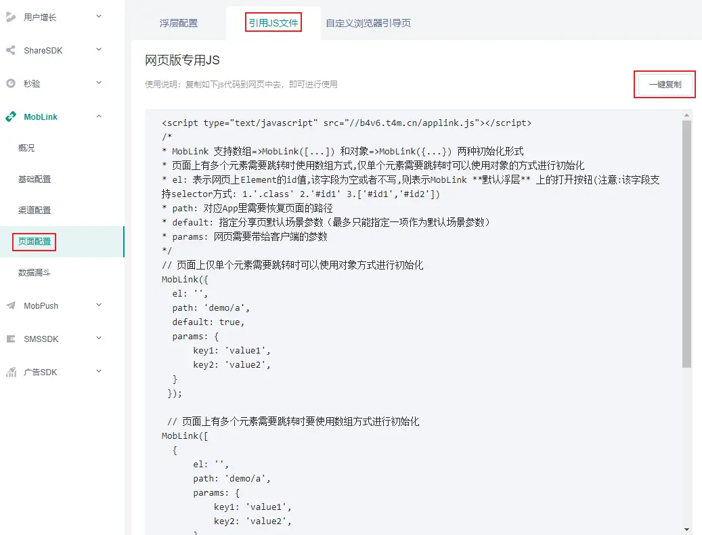
Task: Click the MobPush paper plane icon
Action: click(x=11, y=306)
